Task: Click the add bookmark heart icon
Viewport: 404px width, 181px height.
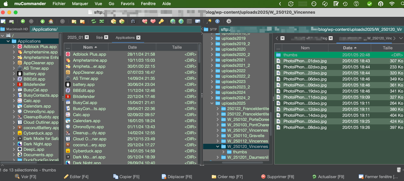Action: [x=144, y=21]
